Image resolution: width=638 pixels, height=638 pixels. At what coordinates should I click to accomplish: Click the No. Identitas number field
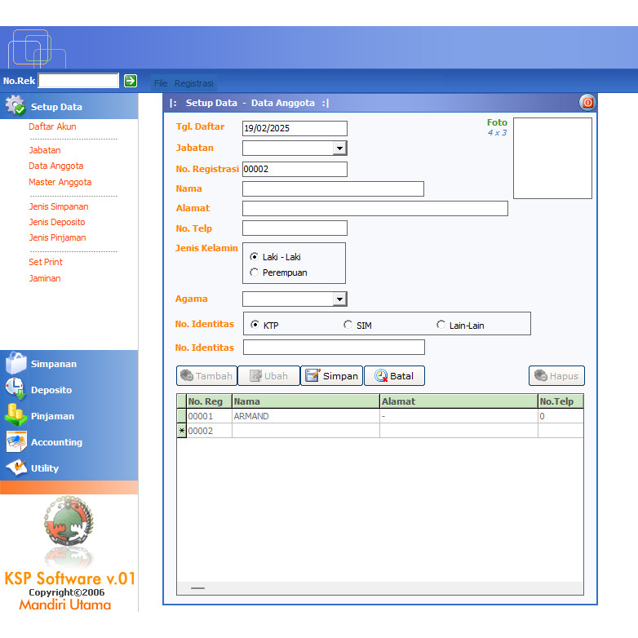point(334,347)
